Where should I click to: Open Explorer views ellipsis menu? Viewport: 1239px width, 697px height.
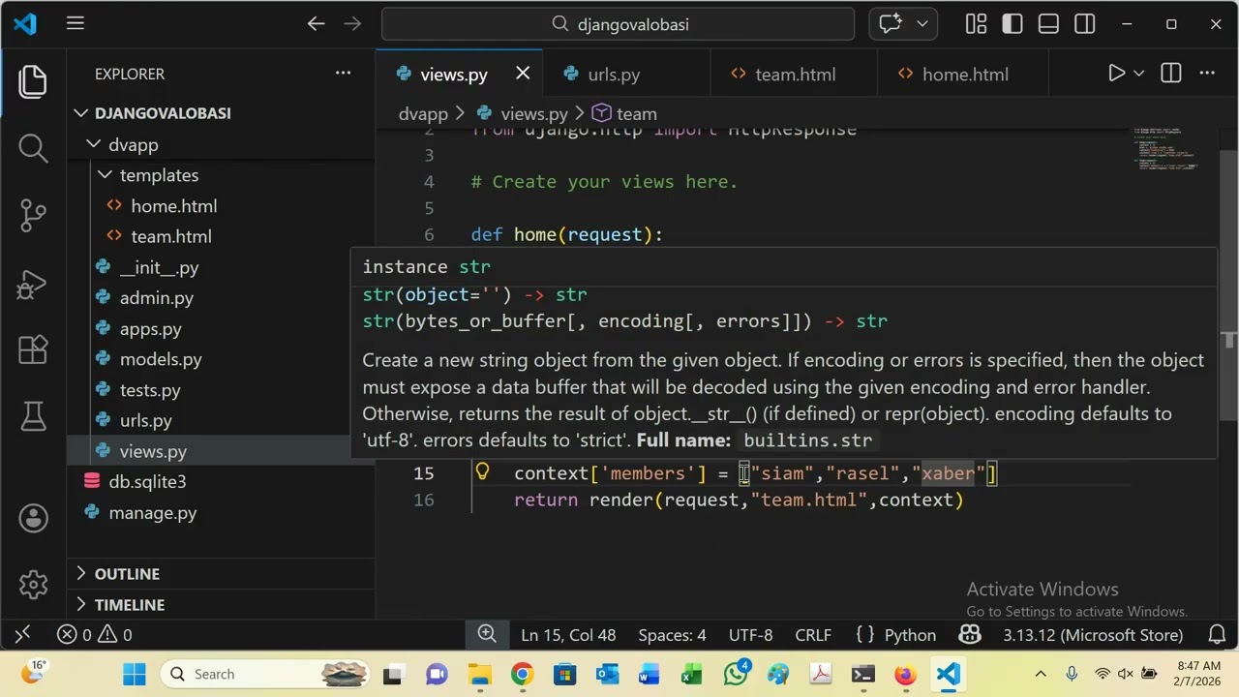pyautogui.click(x=343, y=74)
